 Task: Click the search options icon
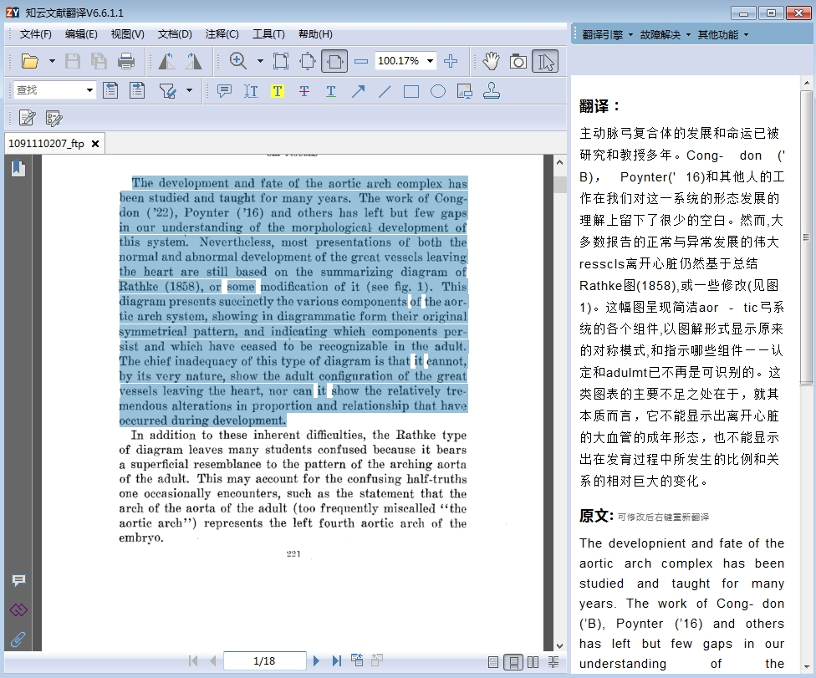point(168,91)
